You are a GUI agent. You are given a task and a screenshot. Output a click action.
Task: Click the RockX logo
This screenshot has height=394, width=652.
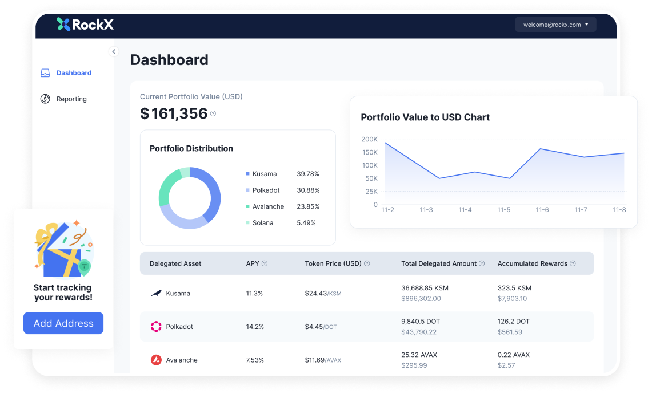[85, 25]
